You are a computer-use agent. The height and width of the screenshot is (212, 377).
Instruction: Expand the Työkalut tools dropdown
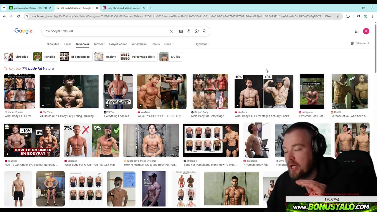[203, 44]
